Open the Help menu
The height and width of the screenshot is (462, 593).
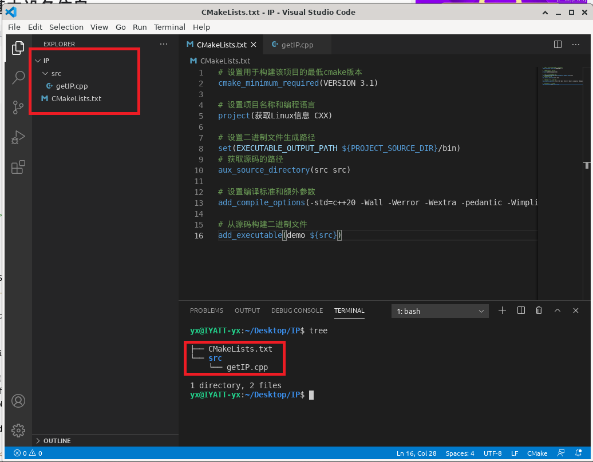point(201,27)
